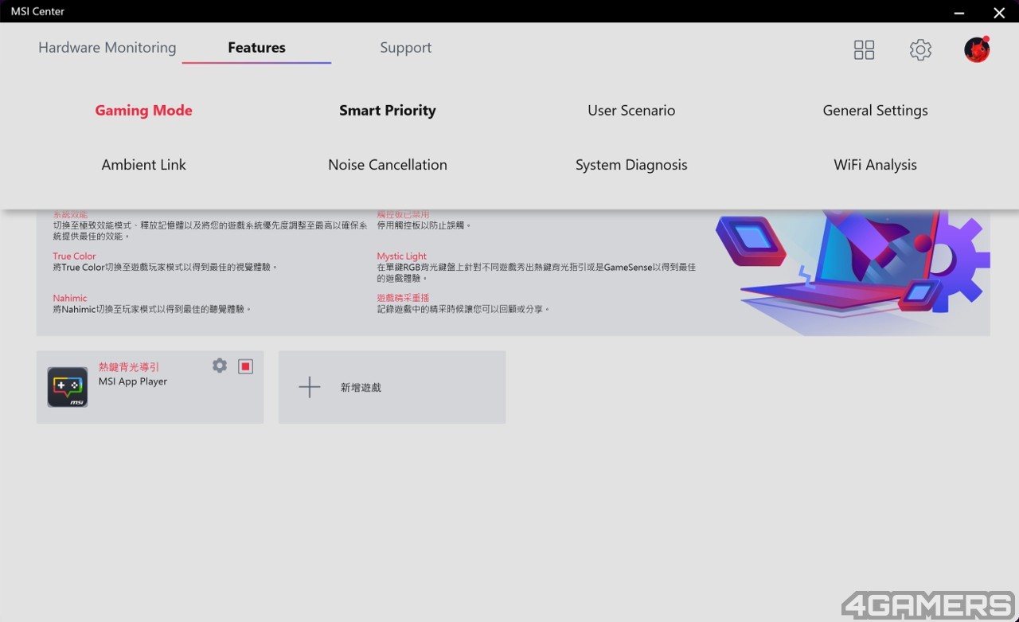Click the plus icon to add game
This screenshot has height=622, width=1019.
click(310, 387)
